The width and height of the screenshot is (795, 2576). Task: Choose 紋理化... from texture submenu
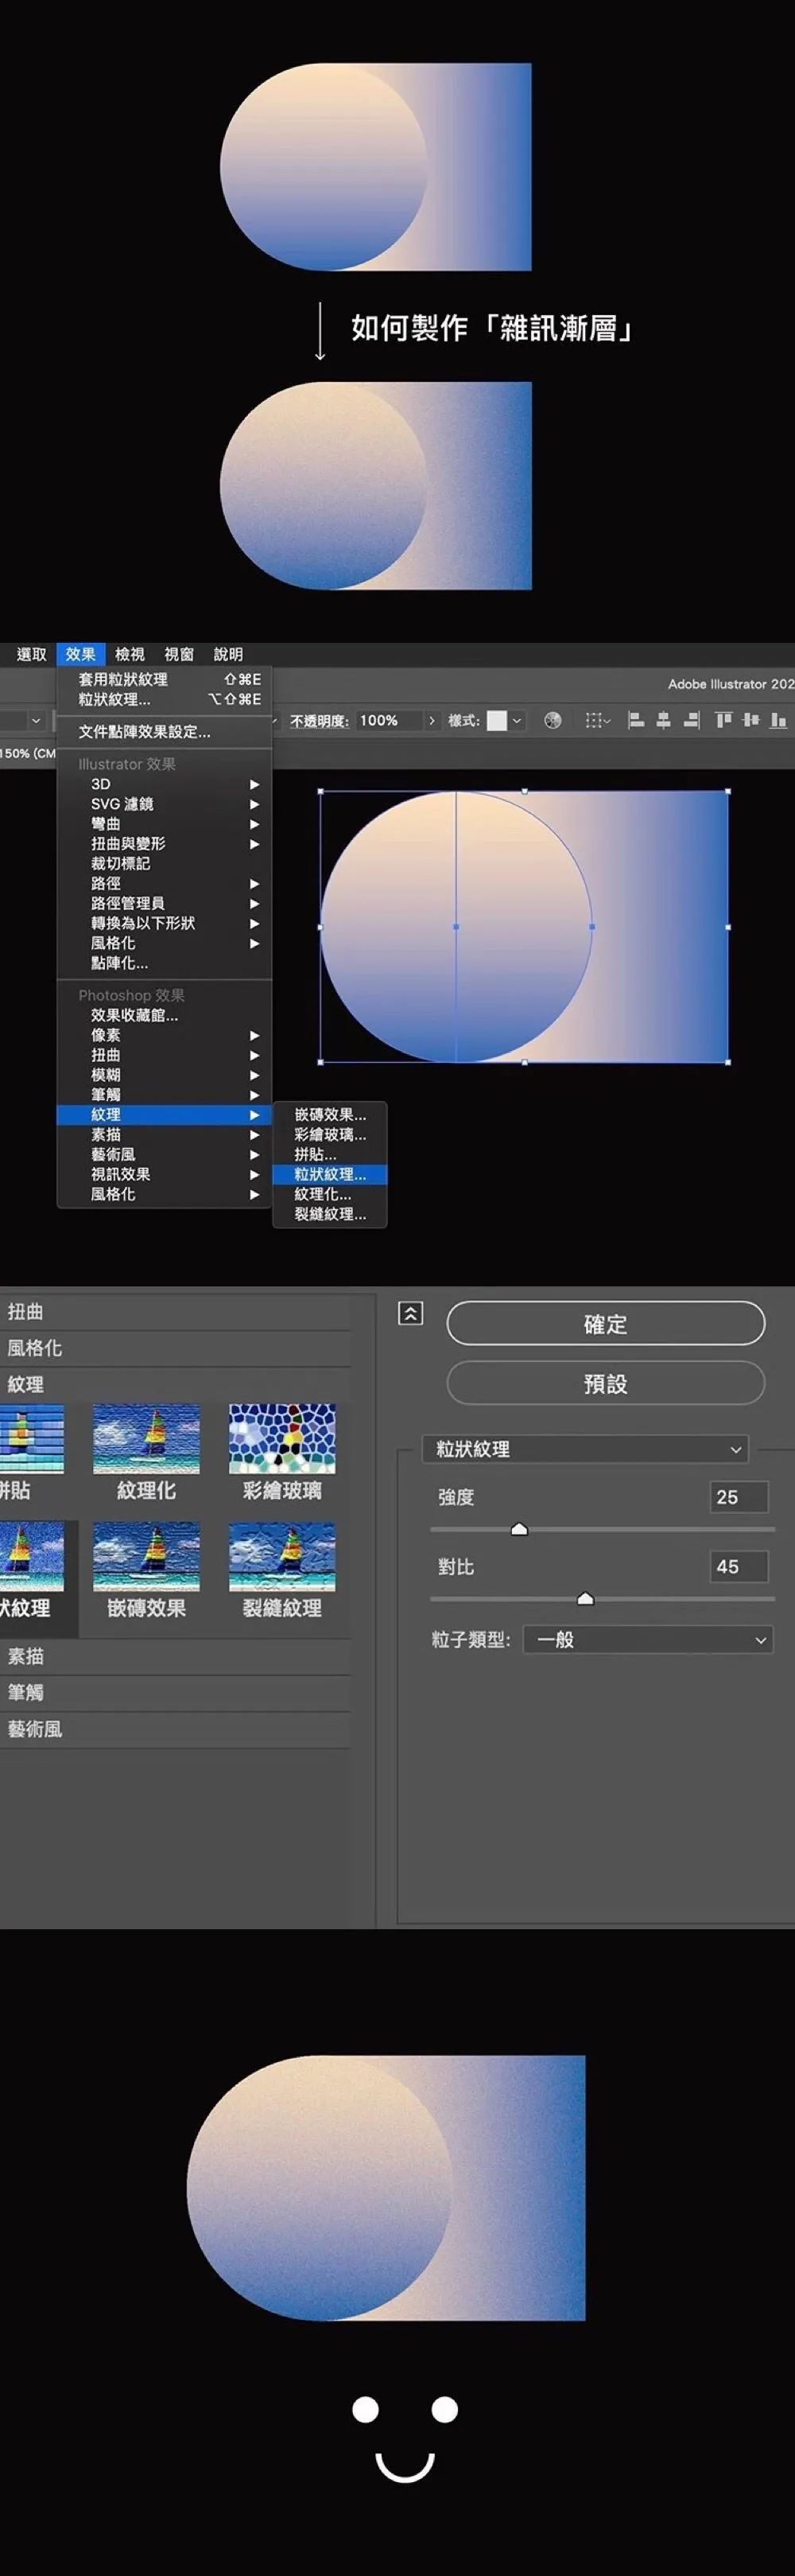click(x=330, y=1194)
